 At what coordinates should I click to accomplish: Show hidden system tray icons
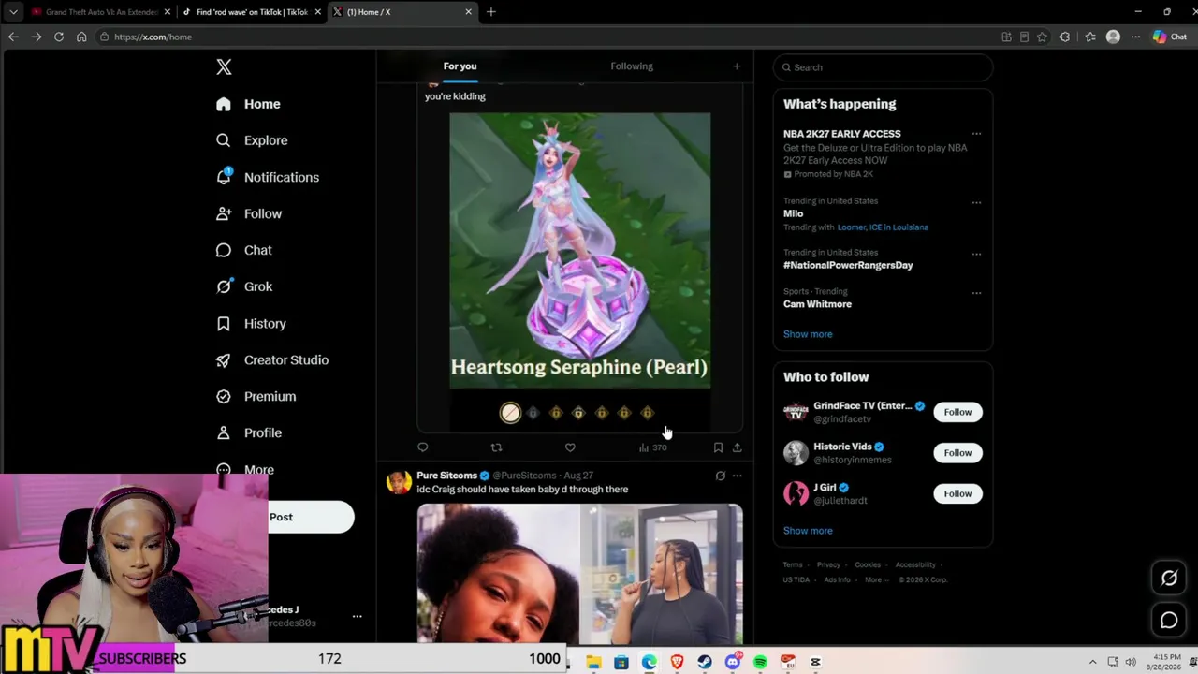pos(1092,662)
